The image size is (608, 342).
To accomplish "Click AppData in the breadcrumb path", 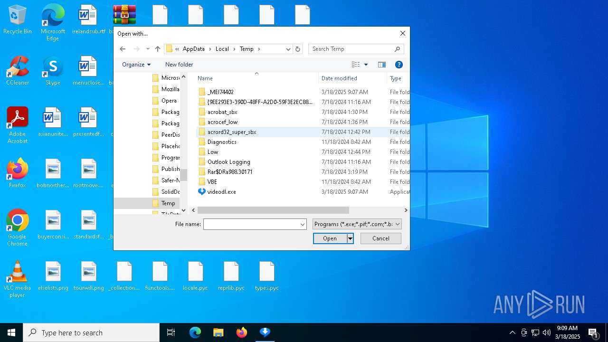I will click(x=194, y=49).
